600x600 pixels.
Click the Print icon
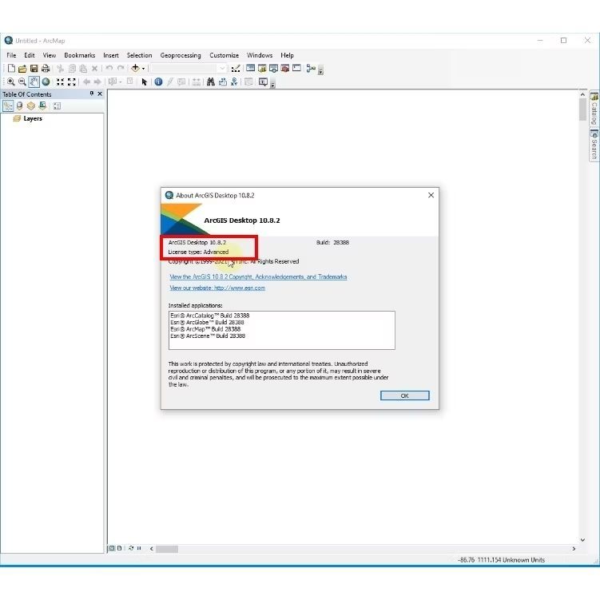(46, 69)
